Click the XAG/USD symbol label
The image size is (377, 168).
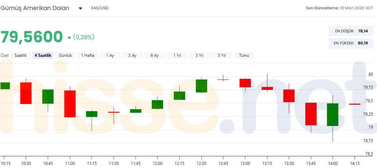pyautogui.click(x=99, y=8)
